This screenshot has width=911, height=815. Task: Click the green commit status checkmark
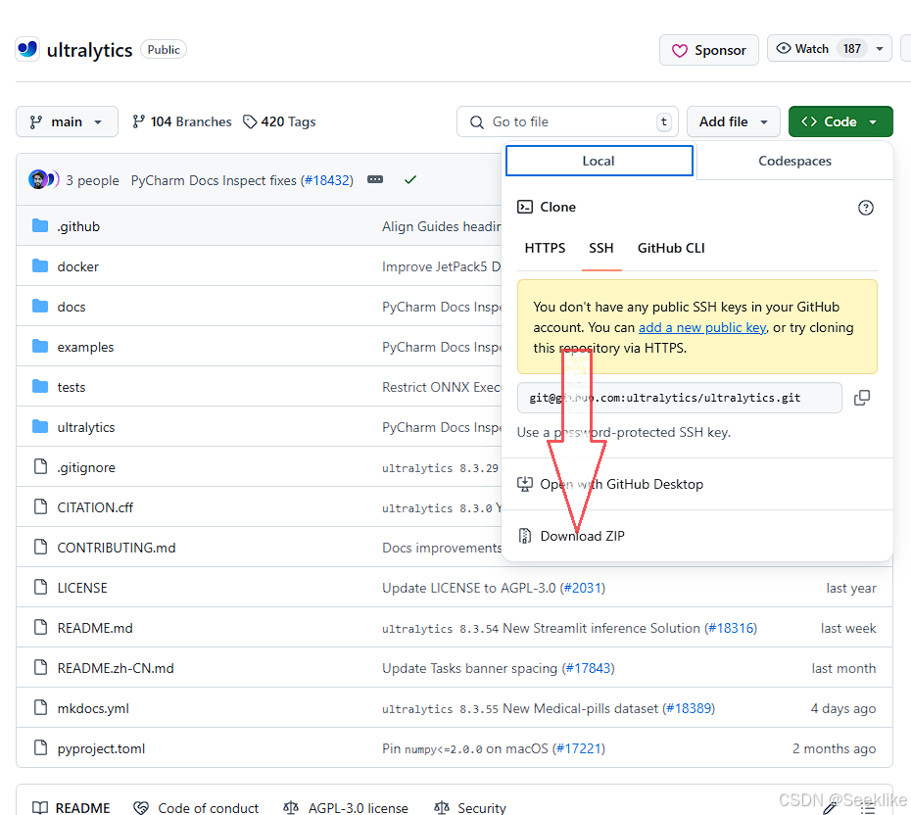click(410, 179)
